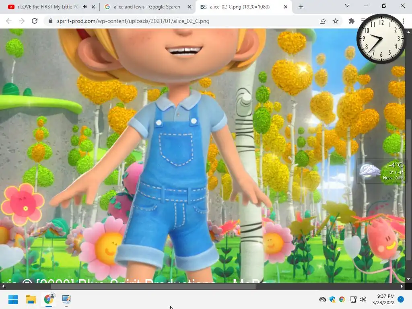This screenshot has height=309, width=412.
Task: Click the OneDrive cloud tray icon
Action: coord(323,299)
